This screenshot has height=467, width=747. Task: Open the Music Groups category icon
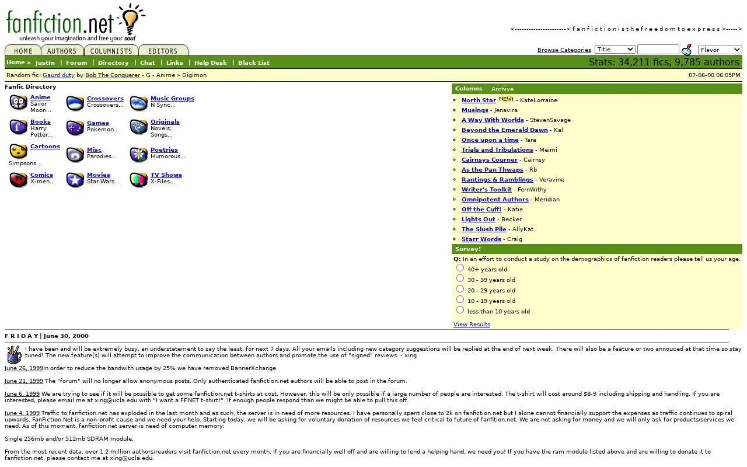[139, 104]
